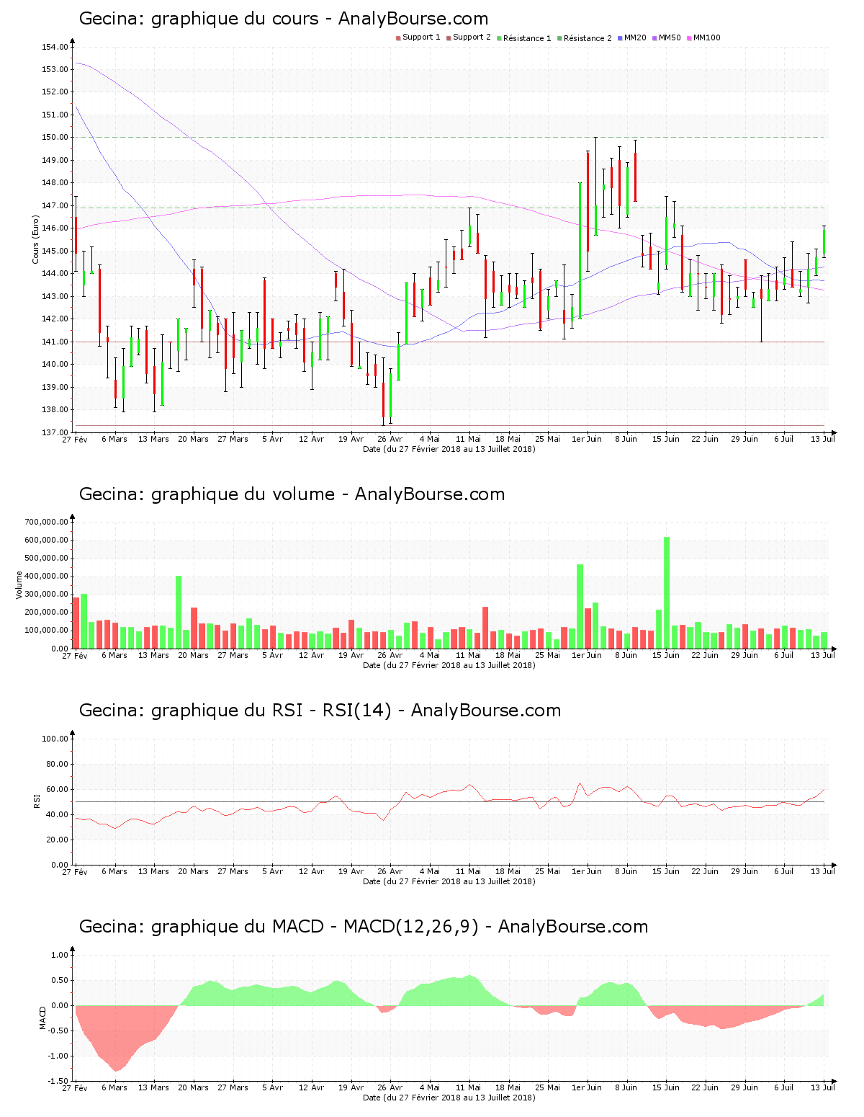Click the 60.00 RSI axis label
This screenshot has width=864, height=1117.
tap(58, 789)
